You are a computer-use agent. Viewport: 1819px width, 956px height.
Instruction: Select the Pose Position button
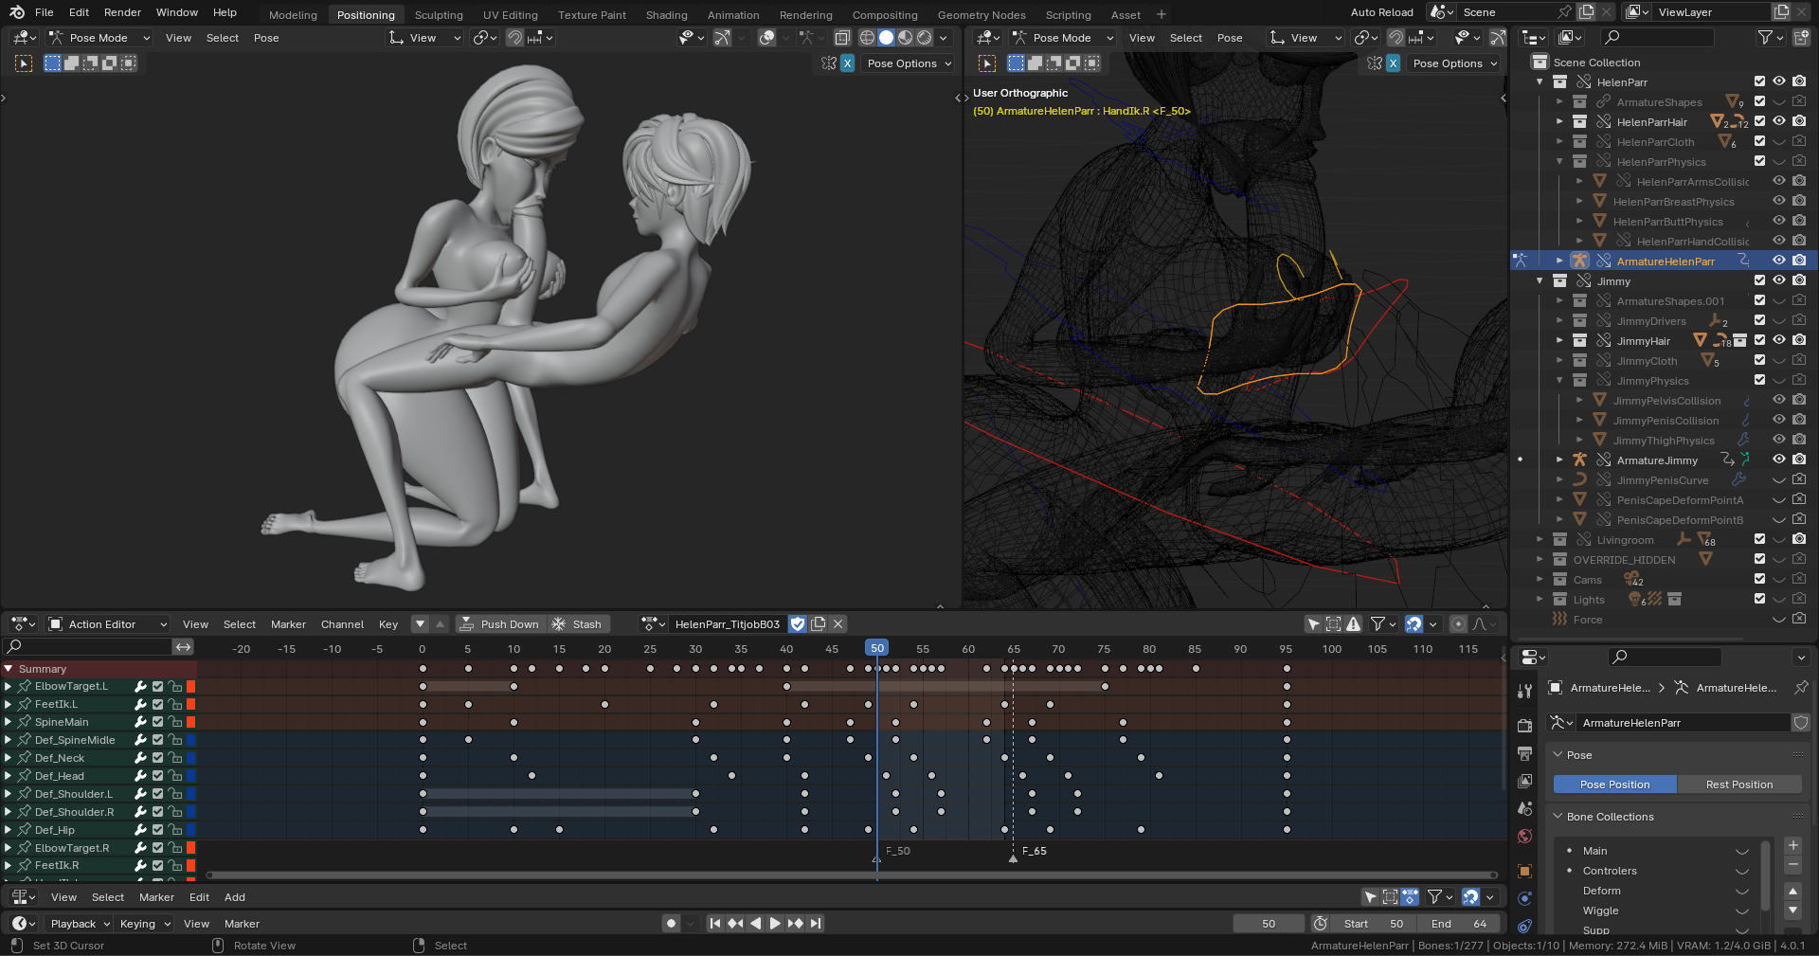[x=1615, y=785]
